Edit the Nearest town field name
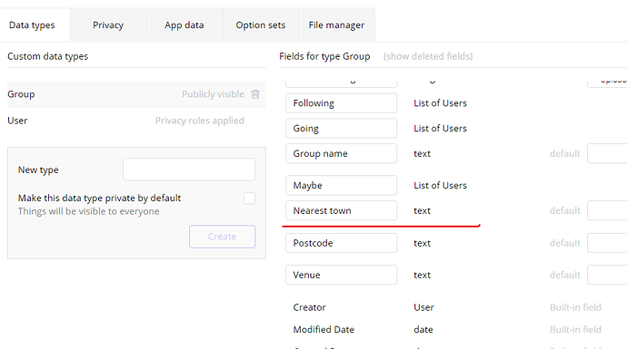The width and height of the screenshot is (627, 349). pos(341,210)
